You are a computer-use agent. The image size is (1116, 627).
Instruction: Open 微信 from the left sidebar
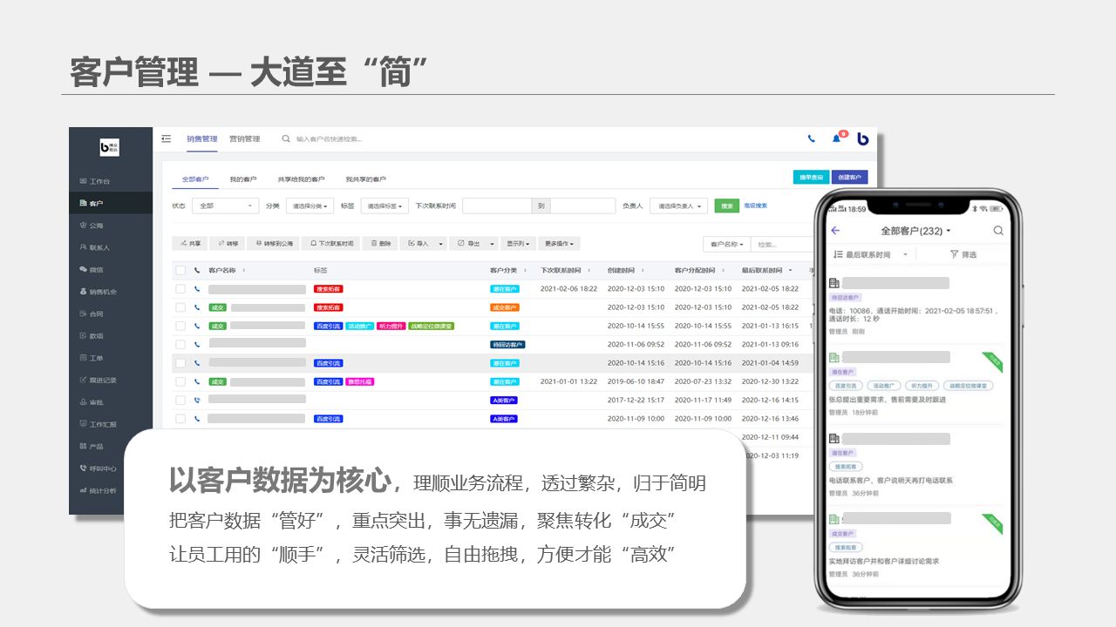(x=96, y=270)
